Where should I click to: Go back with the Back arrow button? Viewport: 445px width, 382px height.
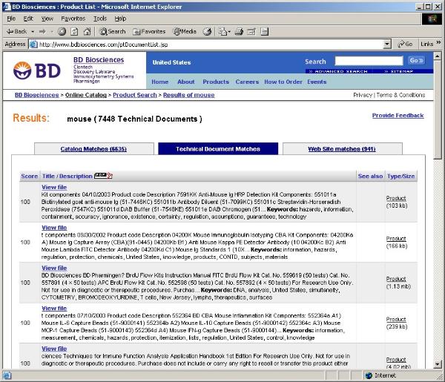16,31
